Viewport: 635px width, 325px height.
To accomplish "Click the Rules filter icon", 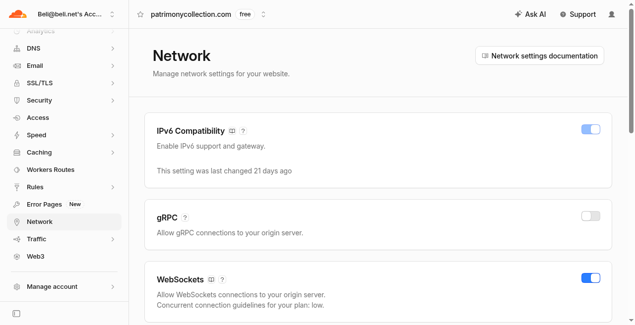I will 17,187.
